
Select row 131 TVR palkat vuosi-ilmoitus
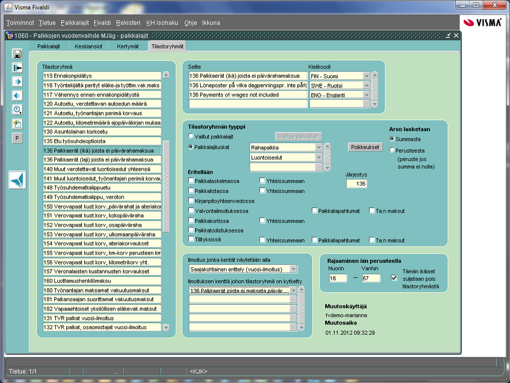coord(102,318)
